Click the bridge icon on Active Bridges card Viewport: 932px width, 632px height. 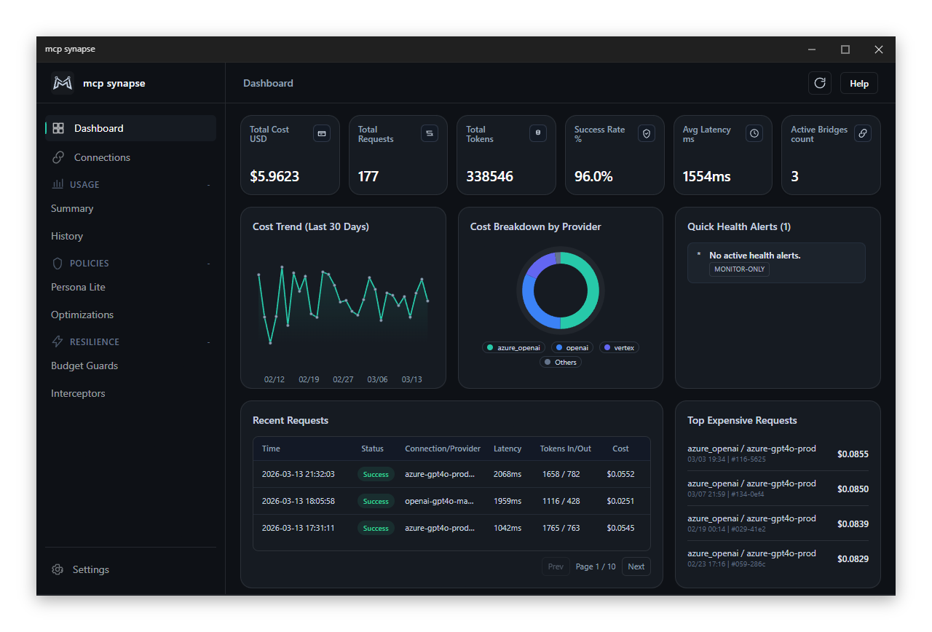862,133
